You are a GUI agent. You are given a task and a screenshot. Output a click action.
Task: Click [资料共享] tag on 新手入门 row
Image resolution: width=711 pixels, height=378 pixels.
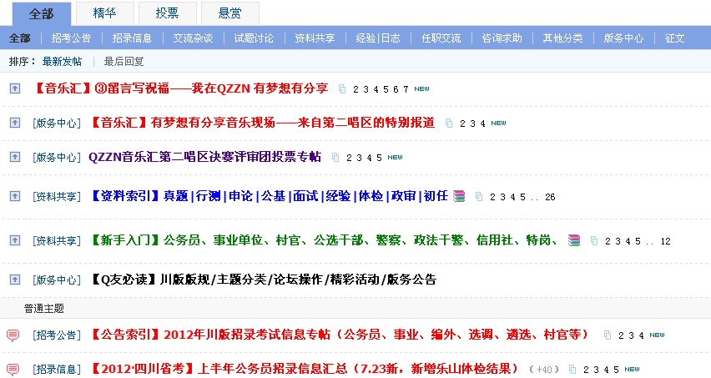click(57, 240)
